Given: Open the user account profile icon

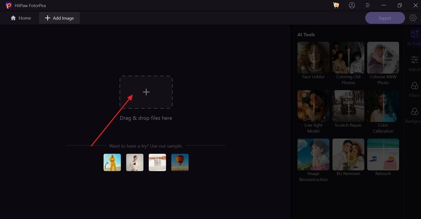Looking at the screenshot, I should tap(352, 5).
